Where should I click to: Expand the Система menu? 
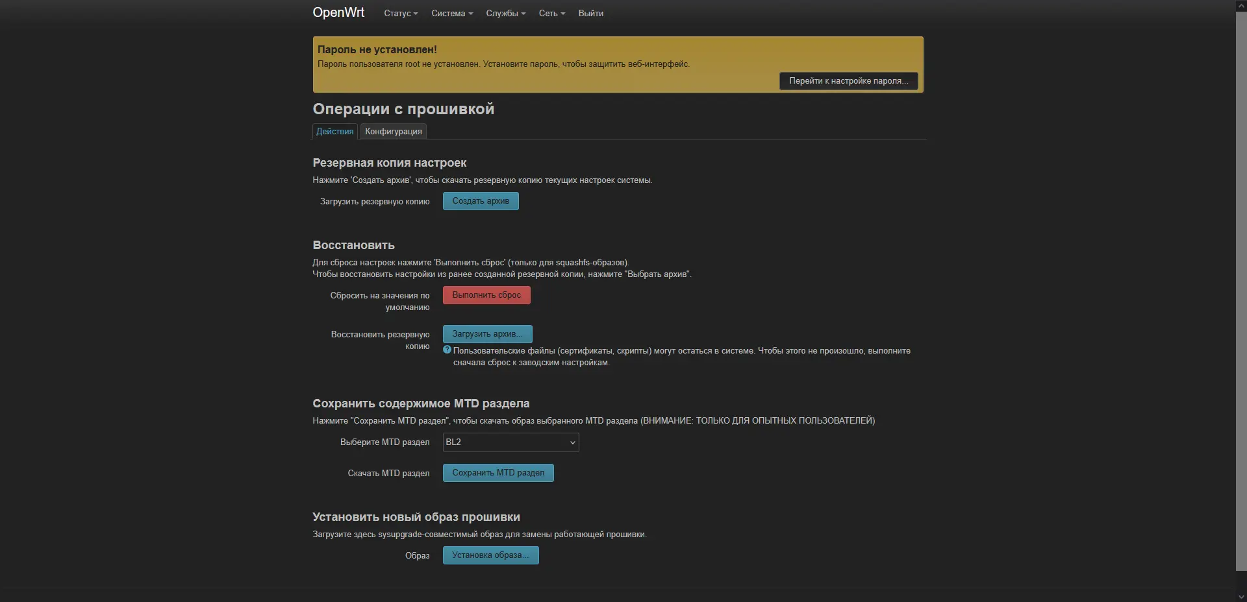tap(451, 13)
